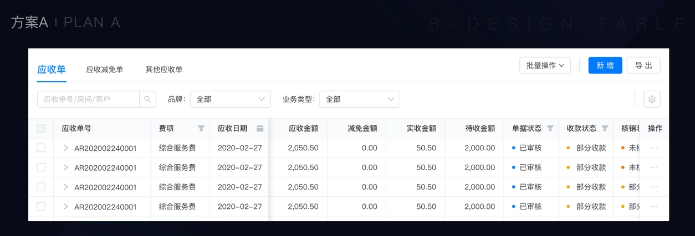Check the first row's checkbox
Image resolution: width=695 pixels, height=236 pixels.
click(x=41, y=148)
